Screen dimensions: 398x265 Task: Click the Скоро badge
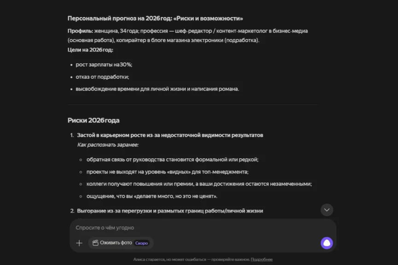point(142,243)
